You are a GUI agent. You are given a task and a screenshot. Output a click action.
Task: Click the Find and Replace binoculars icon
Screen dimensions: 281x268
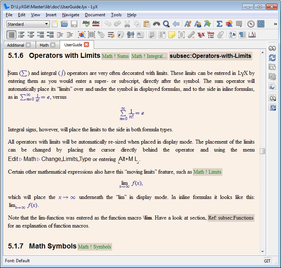pyautogui.click(x=157, y=24)
